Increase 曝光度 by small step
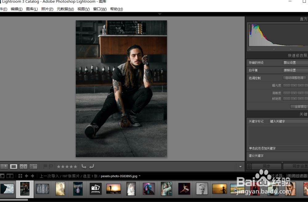Viewport: 308px width, 202px height. (x=300, y=85)
